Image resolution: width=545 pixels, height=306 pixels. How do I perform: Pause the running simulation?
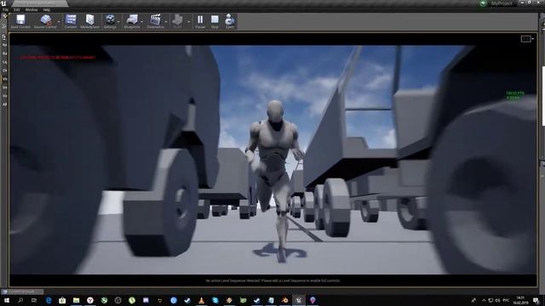coord(200,21)
